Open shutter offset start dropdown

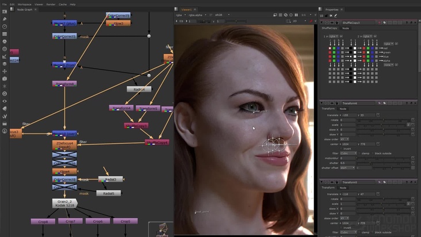[348, 168]
